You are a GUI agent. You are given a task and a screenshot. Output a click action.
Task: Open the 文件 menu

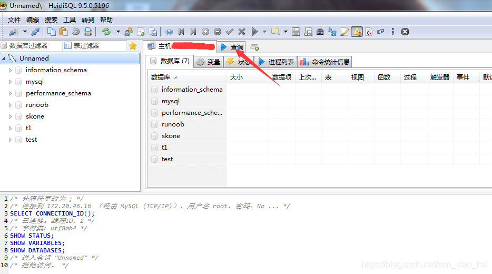click(x=14, y=20)
